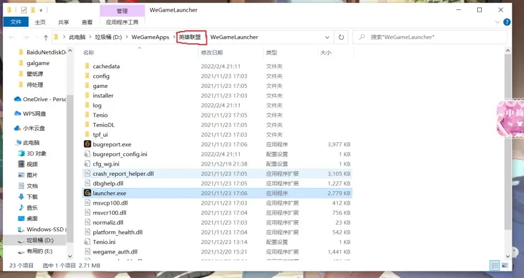Switch to large icons view layout

[505, 265]
